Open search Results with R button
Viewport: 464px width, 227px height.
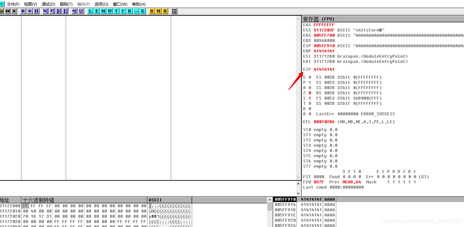130,11
